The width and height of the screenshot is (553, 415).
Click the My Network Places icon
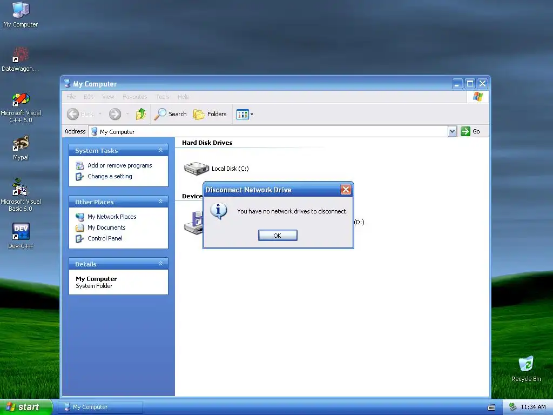[x=80, y=217]
